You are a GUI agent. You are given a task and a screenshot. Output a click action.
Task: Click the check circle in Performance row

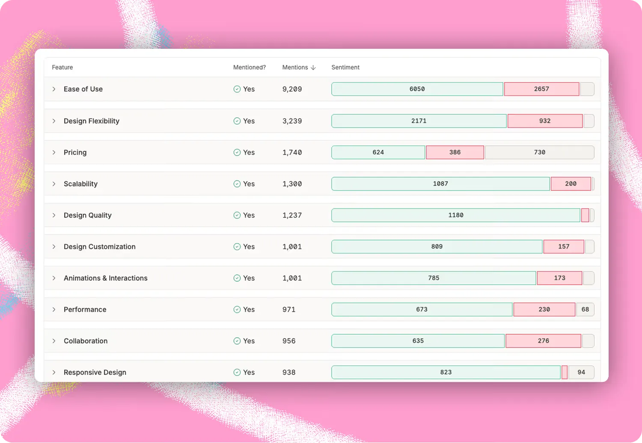coord(237,309)
